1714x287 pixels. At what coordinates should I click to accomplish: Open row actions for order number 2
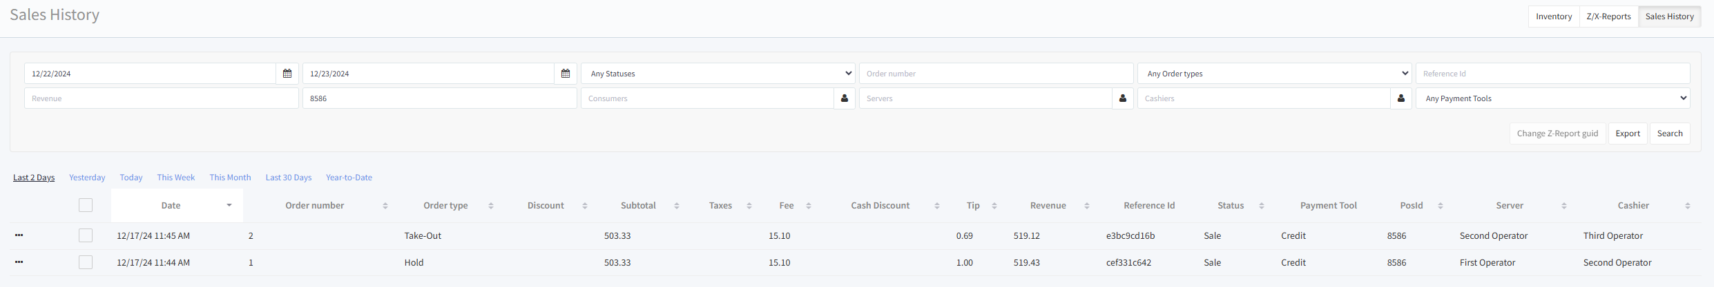click(x=19, y=235)
